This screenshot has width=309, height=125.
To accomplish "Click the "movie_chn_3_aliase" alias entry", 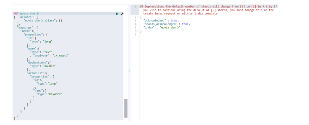I will click(39, 21).
